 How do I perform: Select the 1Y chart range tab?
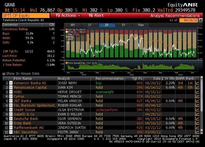pyautogui.click(x=90, y=25)
